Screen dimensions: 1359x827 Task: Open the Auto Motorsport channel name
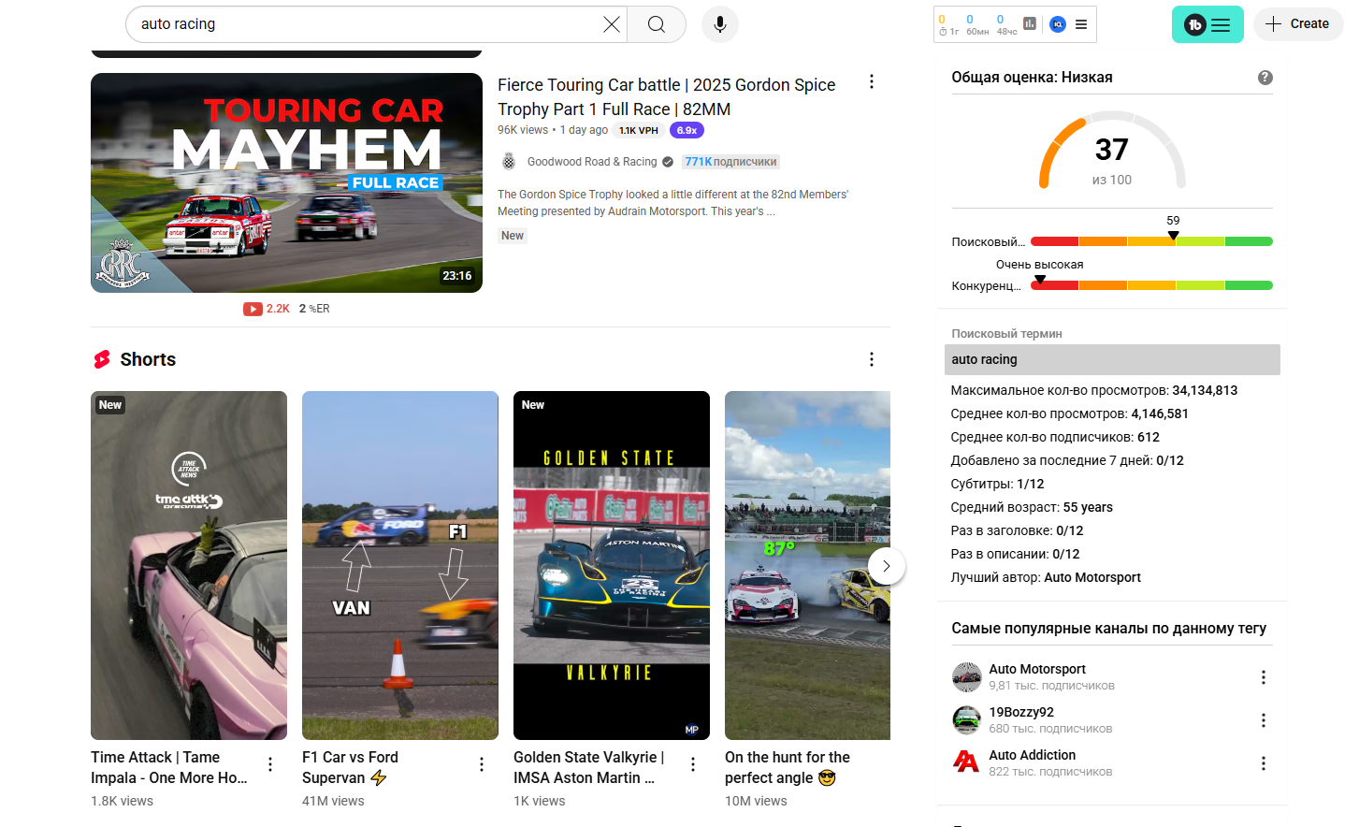[x=1037, y=669]
